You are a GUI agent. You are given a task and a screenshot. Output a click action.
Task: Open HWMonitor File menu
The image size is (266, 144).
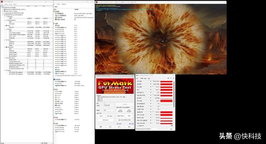click(2, 4)
